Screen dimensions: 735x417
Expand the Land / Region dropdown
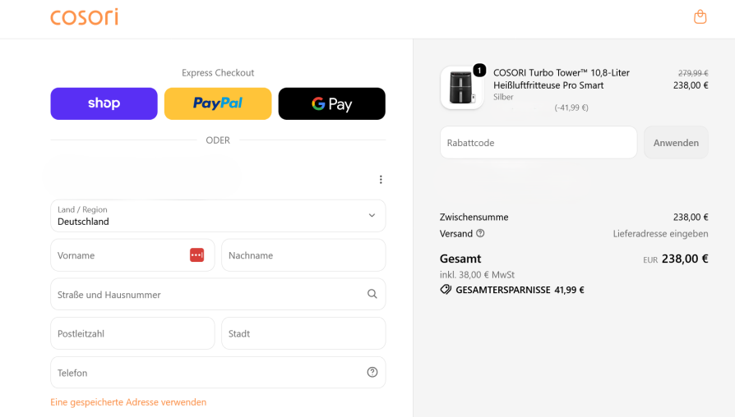218,216
